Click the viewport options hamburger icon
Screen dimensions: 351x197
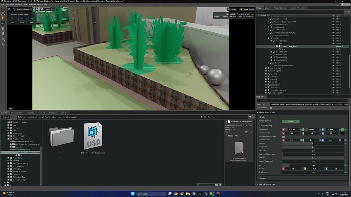(9, 9)
